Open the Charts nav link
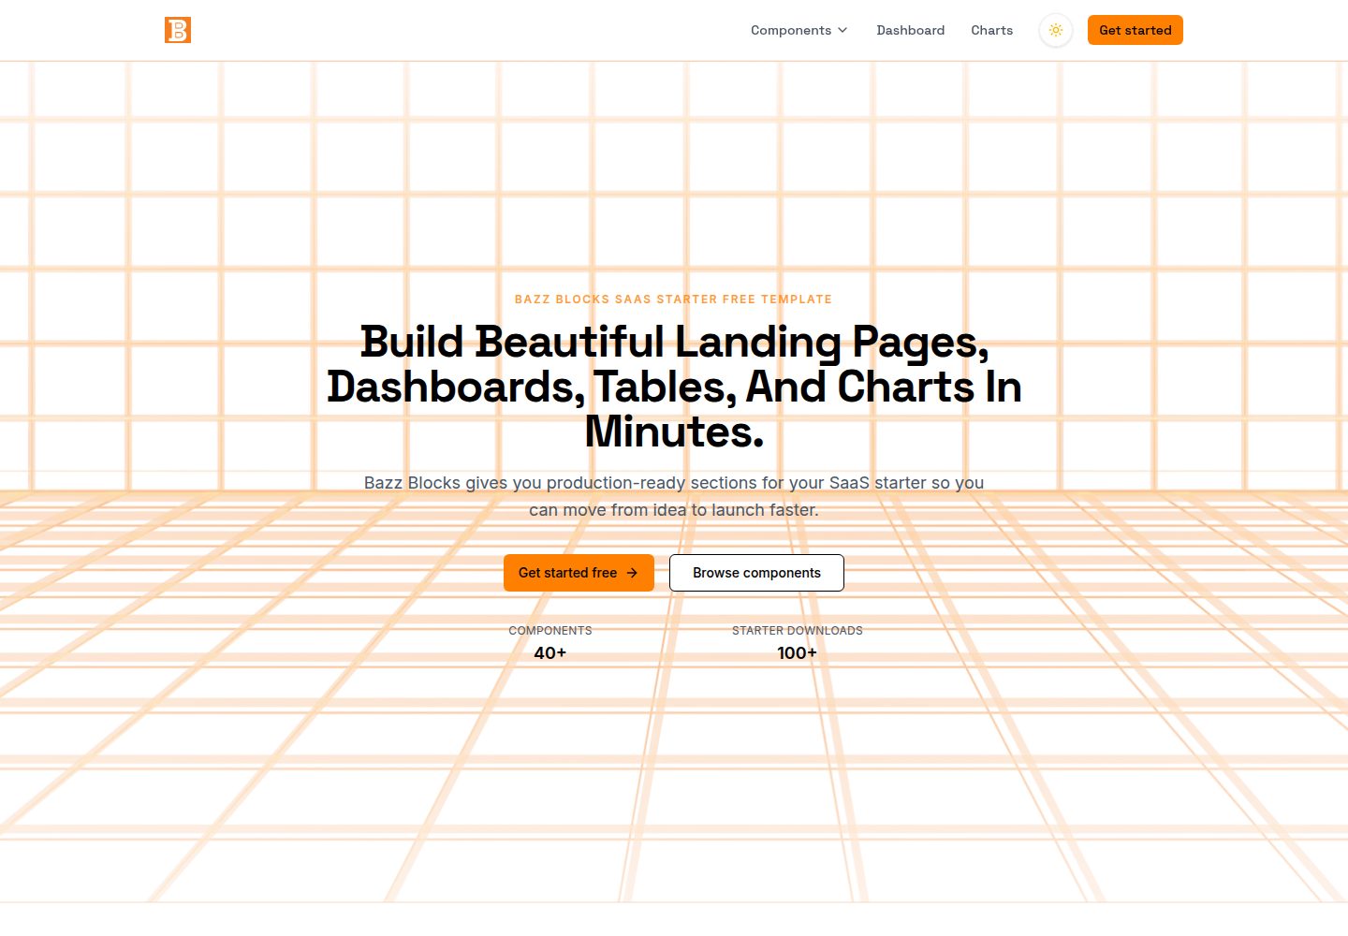 (x=991, y=30)
